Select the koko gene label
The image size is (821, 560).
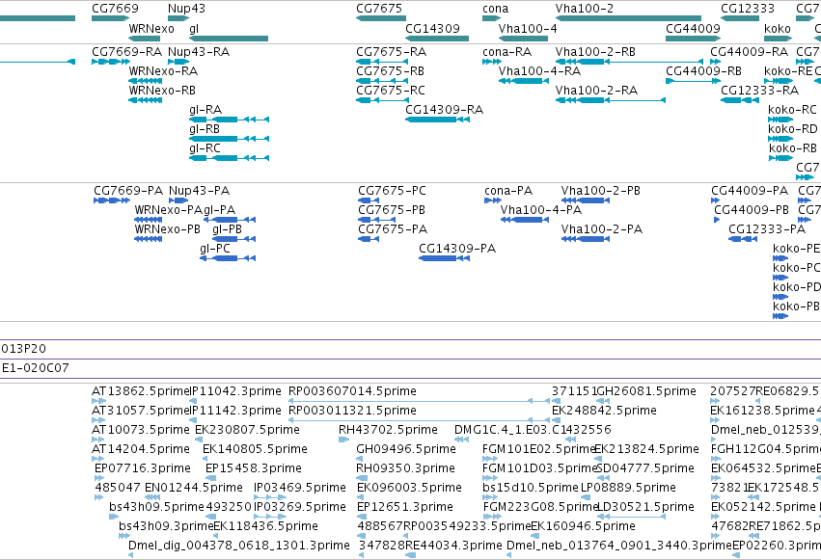pyautogui.click(x=778, y=29)
